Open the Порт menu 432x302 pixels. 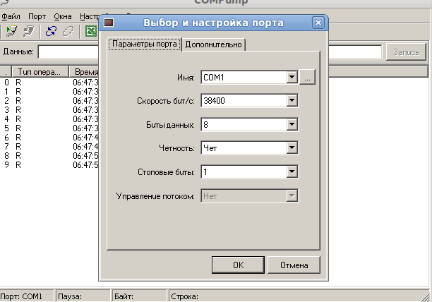point(37,16)
